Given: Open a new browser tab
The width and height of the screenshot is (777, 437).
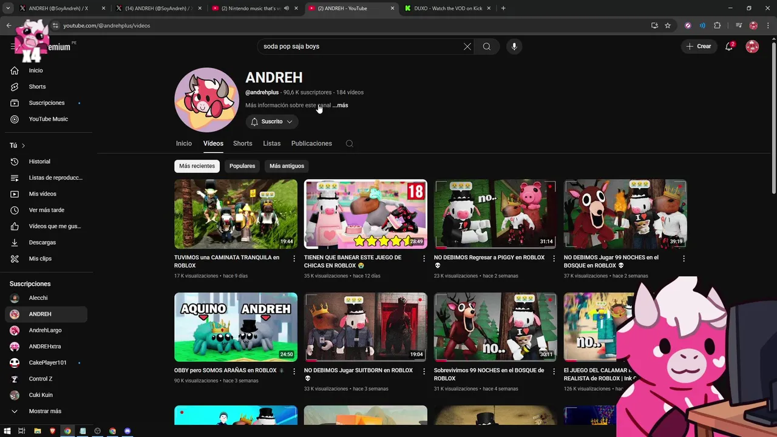Looking at the screenshot, I should click(x=503, y=8).
